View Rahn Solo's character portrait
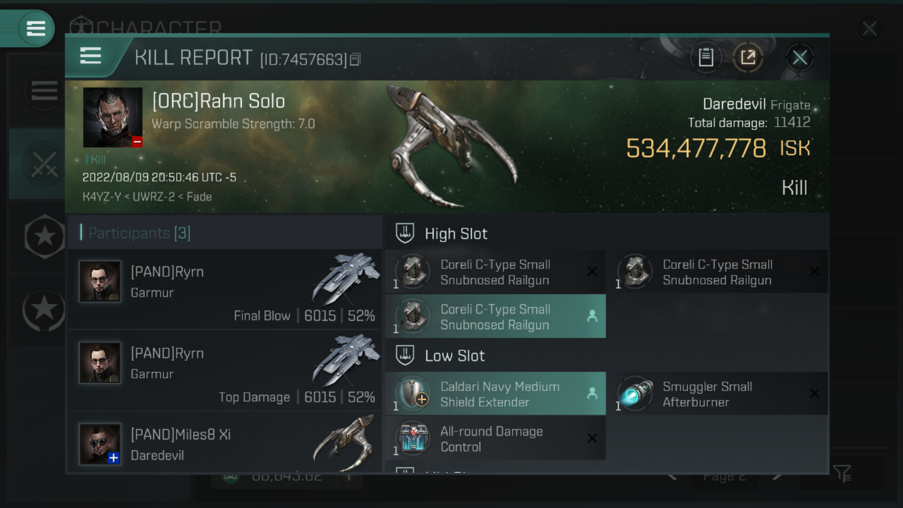Viewport: 903px width, 508px height. (112, 117)
